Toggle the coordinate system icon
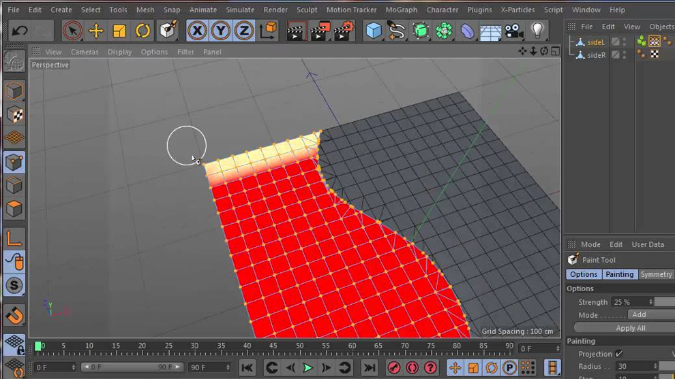This screenshot has height=379, width=675. [268, 31]
